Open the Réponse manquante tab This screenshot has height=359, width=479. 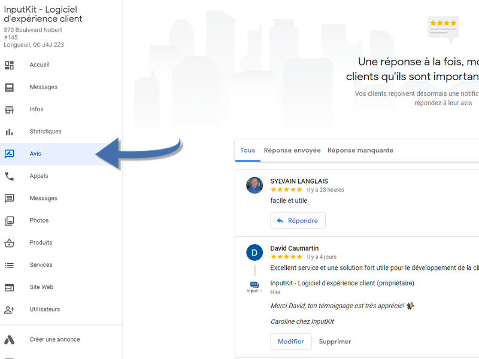tap(360, 150)
